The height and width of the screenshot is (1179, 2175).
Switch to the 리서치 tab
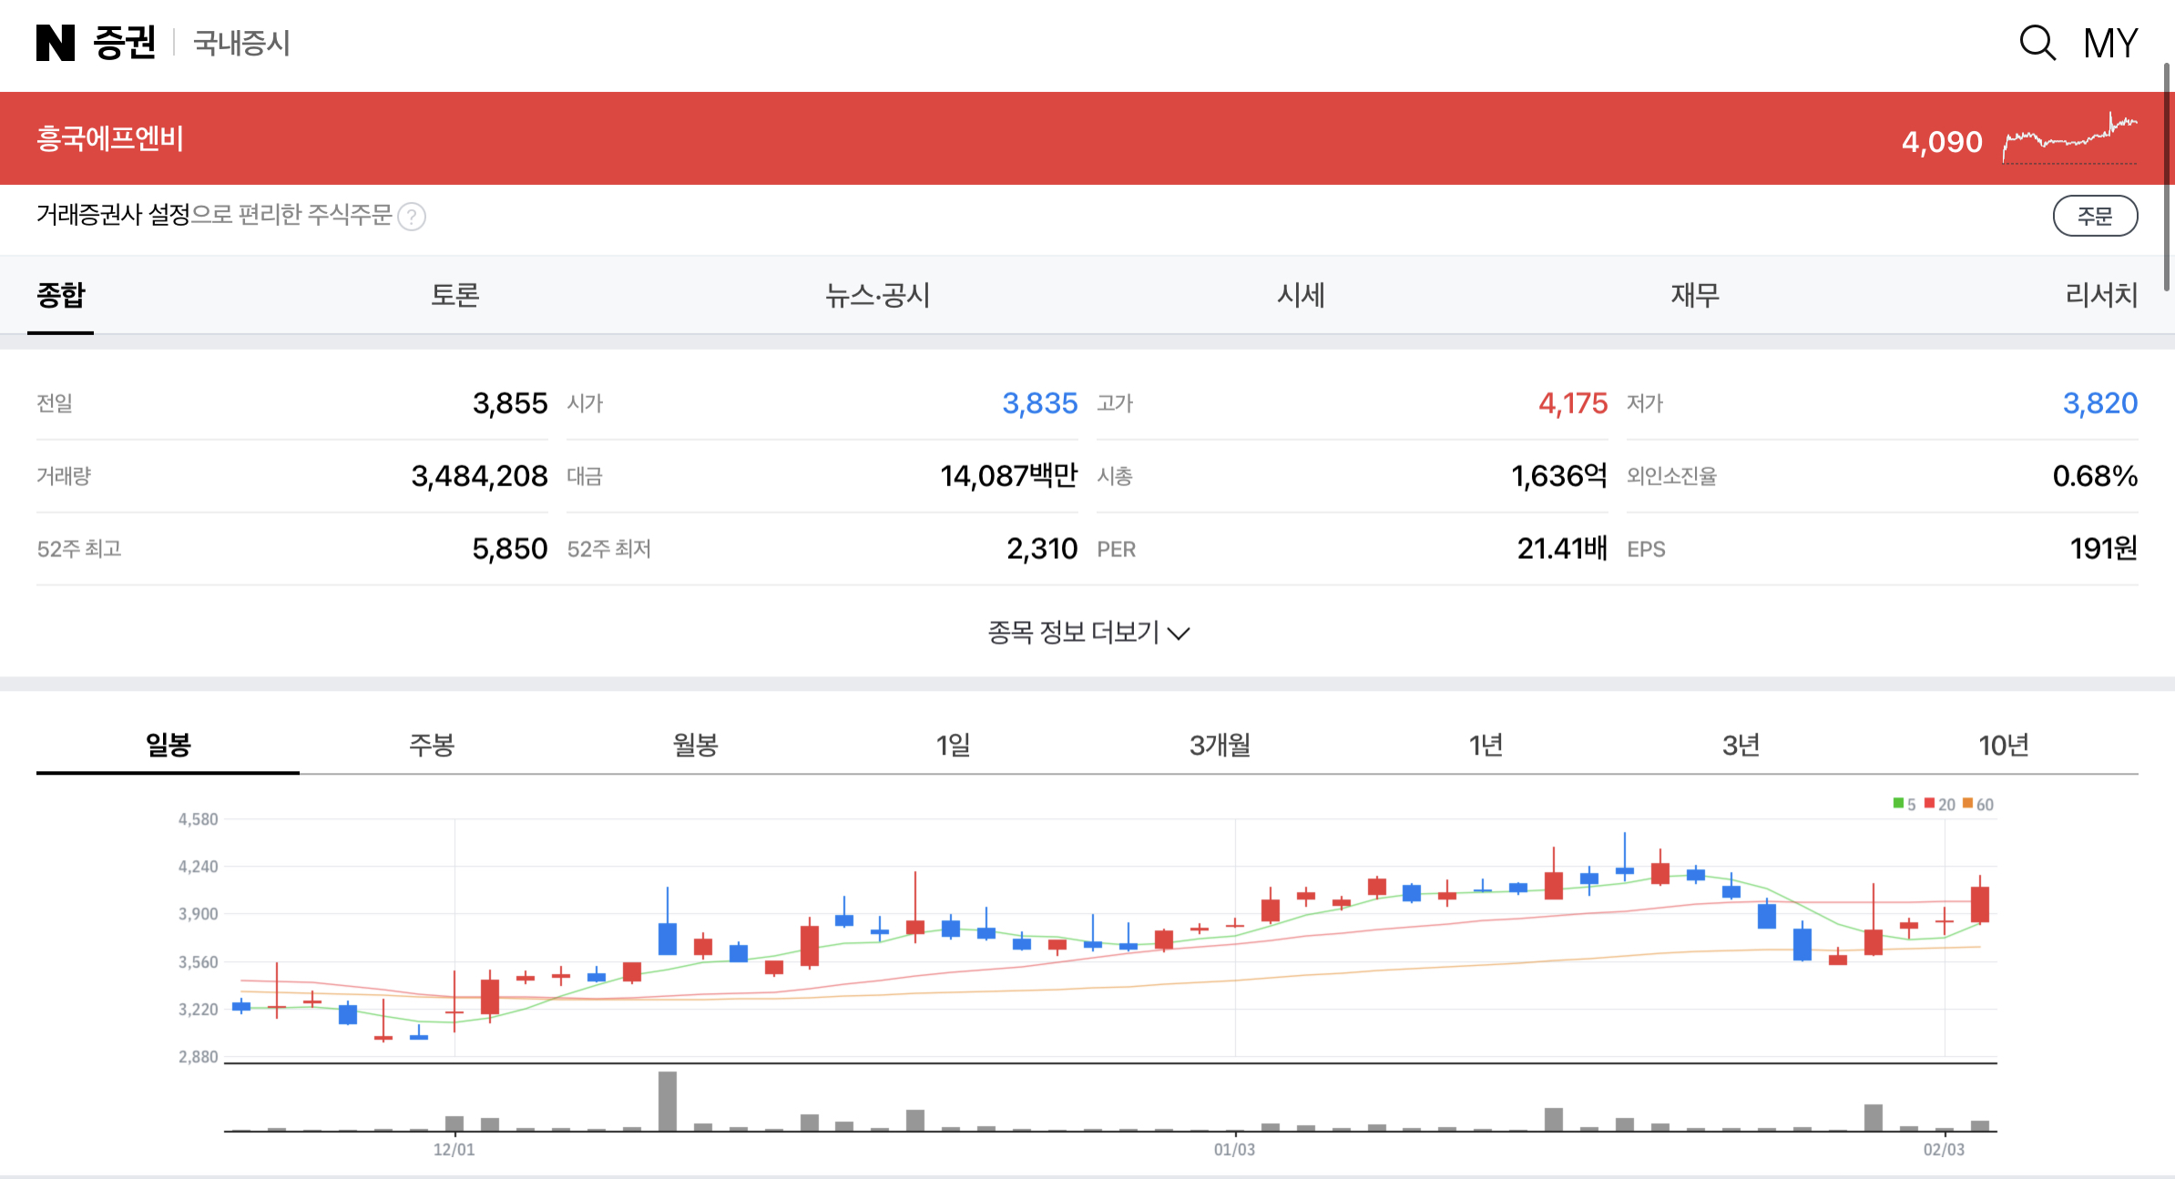(2101, 295)
